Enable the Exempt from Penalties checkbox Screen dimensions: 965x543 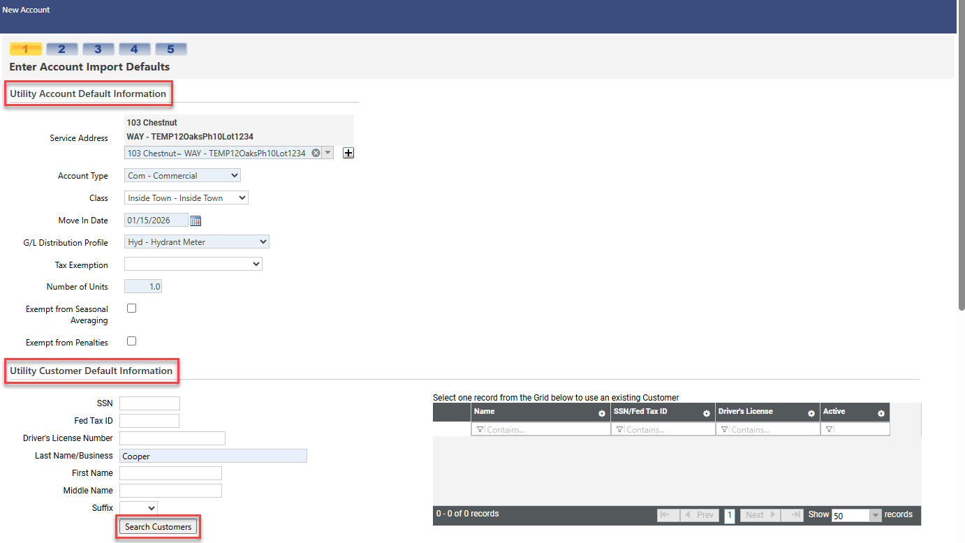[131, 341]
